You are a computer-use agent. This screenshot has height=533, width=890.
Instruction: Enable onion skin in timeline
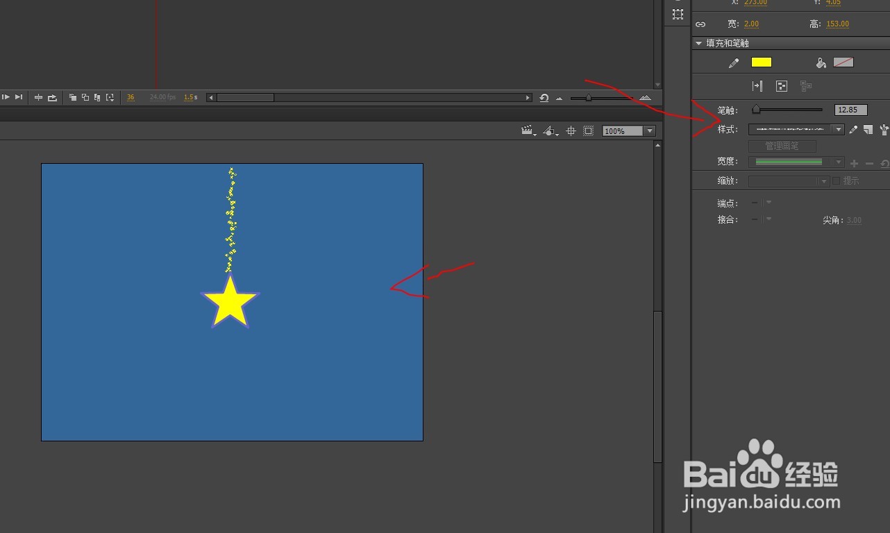pyautogui.click(x=73, y=98)
